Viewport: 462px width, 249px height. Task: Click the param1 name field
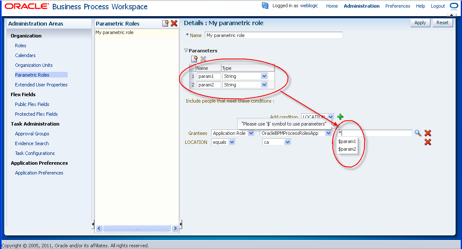pos(209,76)
